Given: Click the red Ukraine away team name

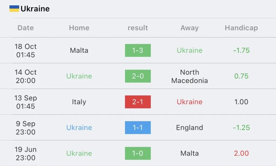Looking at the screenshot, I should [189, 102].
